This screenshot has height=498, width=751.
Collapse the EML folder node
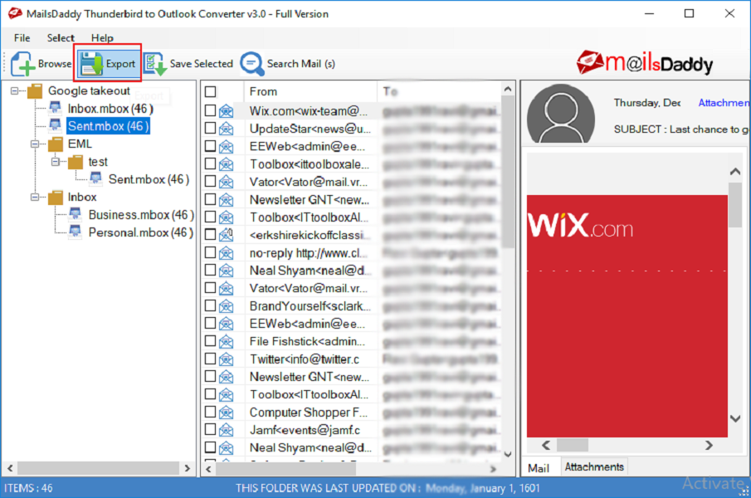[x=35, y=144]
